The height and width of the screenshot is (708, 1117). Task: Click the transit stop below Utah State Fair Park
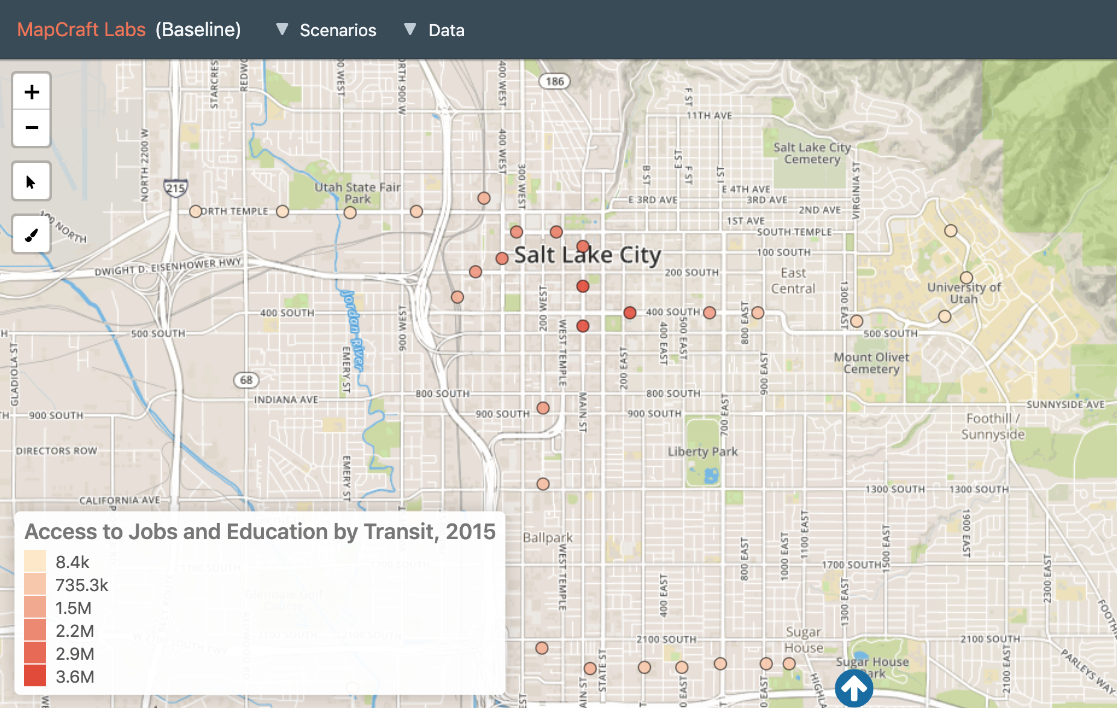coord(350,213)
